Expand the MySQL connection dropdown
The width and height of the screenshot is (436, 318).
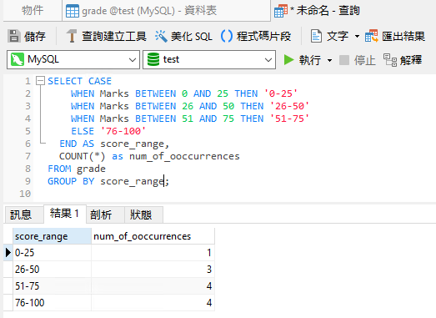click(133, 60)
